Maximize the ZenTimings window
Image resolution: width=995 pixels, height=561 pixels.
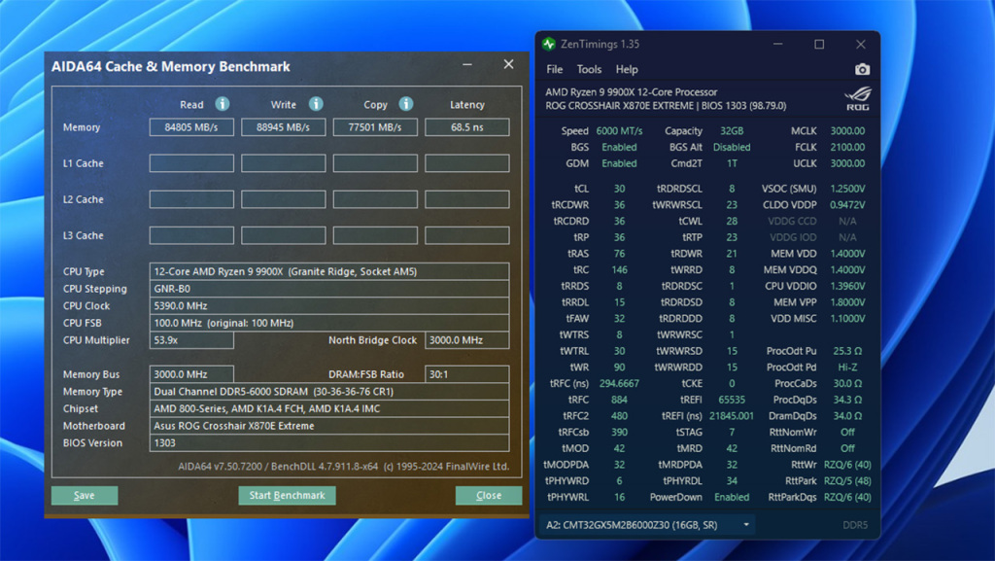(819, 44)
